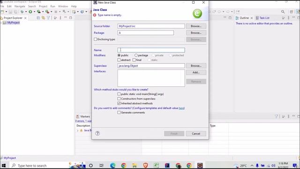This screenshot has width=300, height=169.
Task: Toggle Link with Editor in Project Explorer
Action: pos(43,18)
